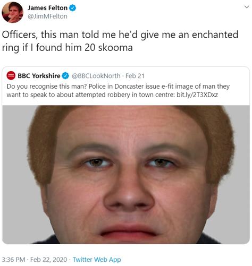This screenshot has width=252, height=266.
Task: Visit the @BBCLookNorth handle
Action: click(96, 76)
